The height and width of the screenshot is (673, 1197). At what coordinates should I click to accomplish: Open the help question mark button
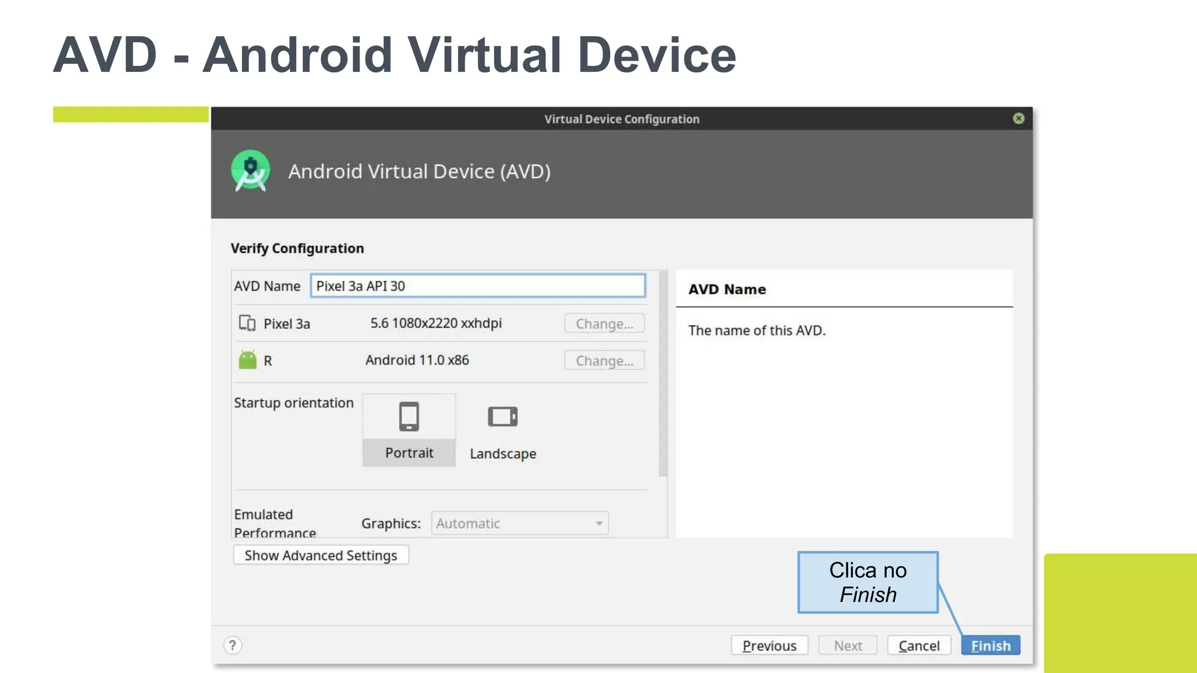(x=233, y=646)
